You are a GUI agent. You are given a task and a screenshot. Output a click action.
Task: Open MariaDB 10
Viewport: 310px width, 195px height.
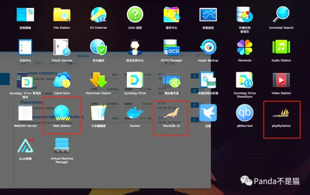tap(171, 113)
